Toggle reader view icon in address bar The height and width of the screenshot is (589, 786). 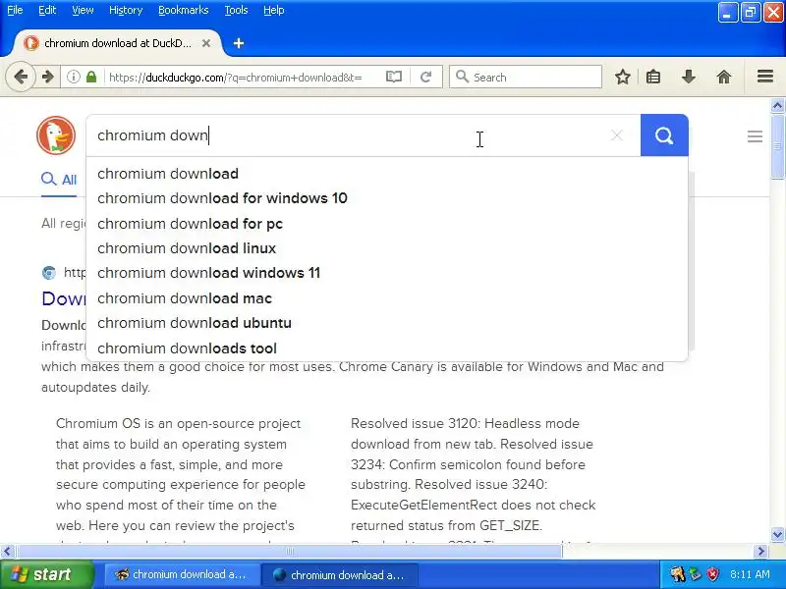pyautogui.click(x=394, y=78)
